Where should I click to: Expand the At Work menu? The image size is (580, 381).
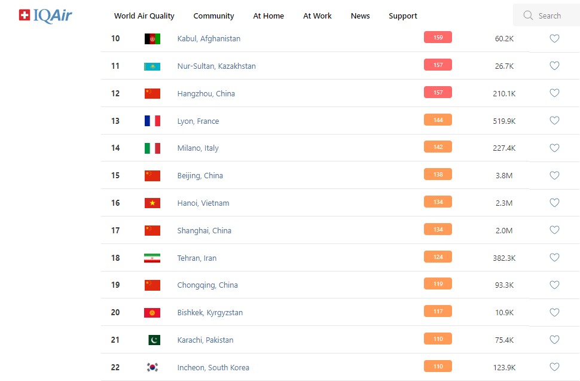point(317,16)
